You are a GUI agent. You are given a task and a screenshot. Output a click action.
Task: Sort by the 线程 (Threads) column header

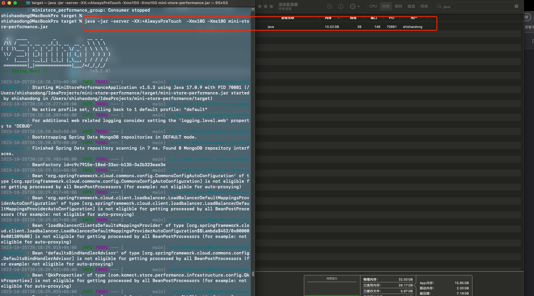tap(353, 18)
